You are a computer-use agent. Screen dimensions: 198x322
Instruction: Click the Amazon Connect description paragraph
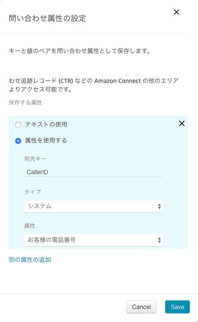tap(94, 85)
